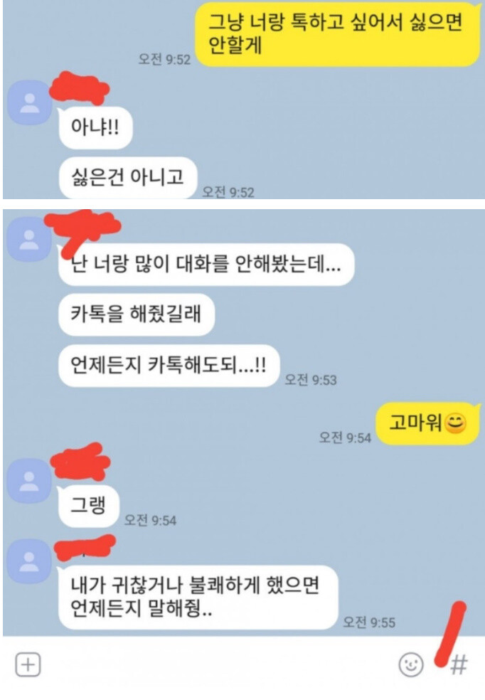Viewport: 485px width, 700px height.
Task: Select the yellow 그냥 너랑 톡하고 싶어서 bubble
Action: coord(339,34)
